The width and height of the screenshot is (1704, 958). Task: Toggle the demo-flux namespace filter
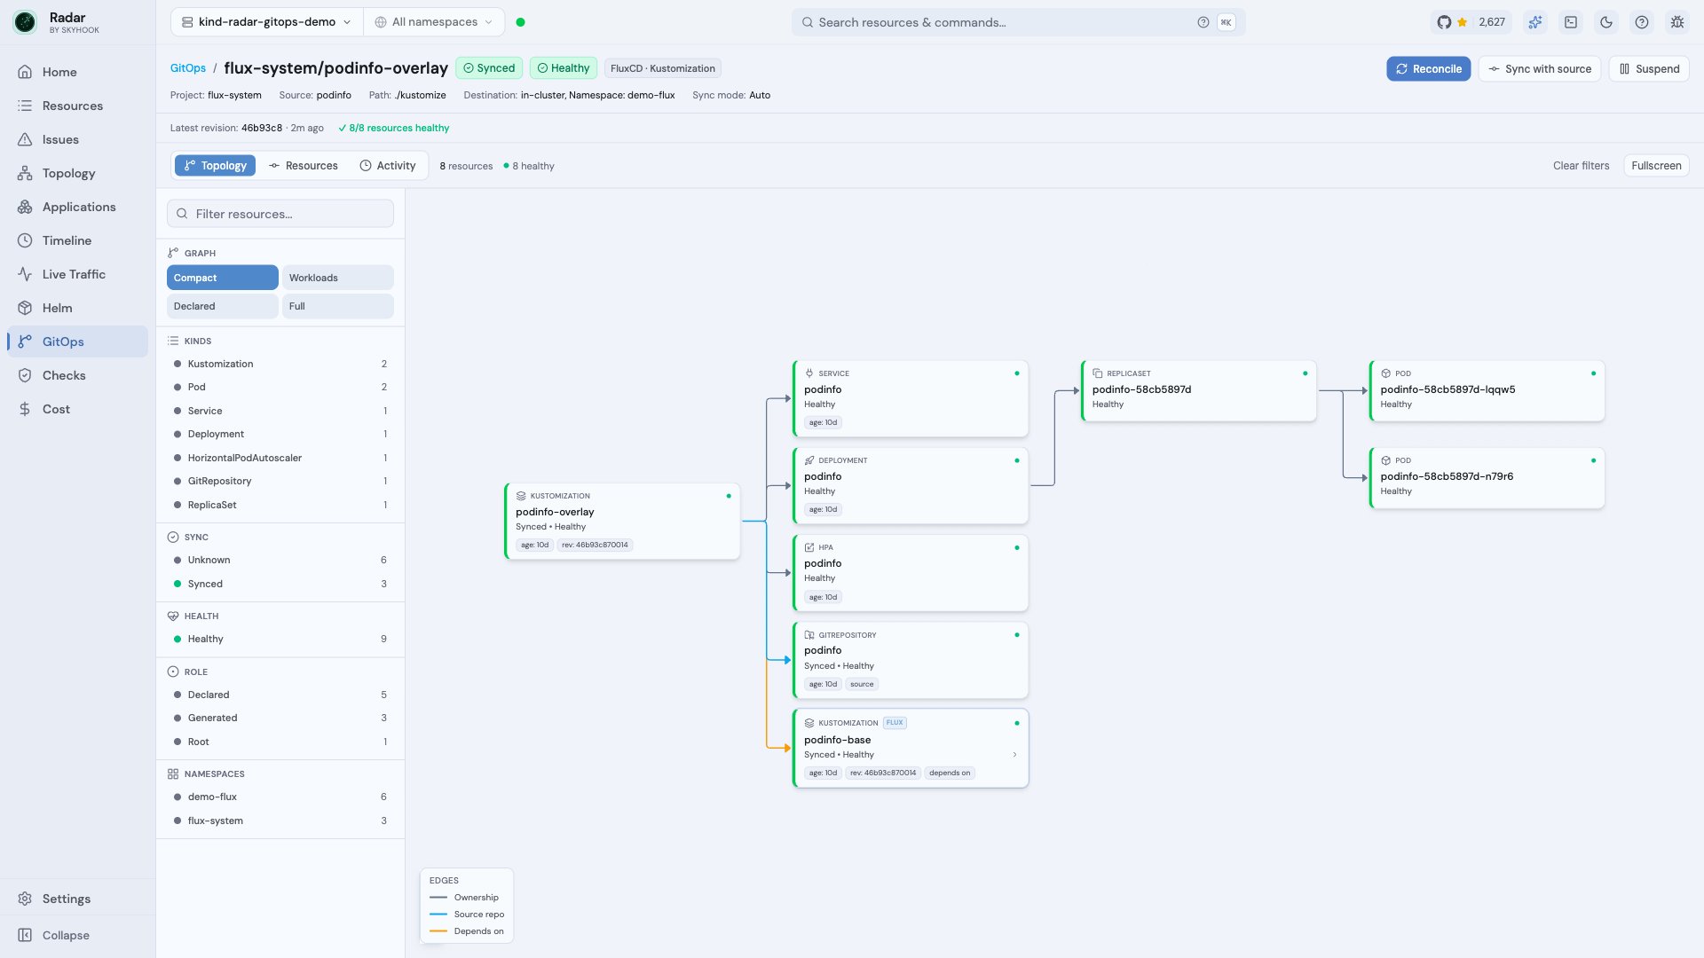click(280, 797)
